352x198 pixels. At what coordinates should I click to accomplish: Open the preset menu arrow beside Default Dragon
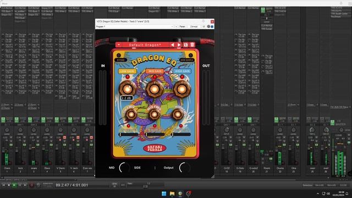119,45
